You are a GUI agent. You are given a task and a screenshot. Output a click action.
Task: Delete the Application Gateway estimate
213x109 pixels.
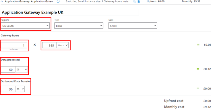point(139,2)
